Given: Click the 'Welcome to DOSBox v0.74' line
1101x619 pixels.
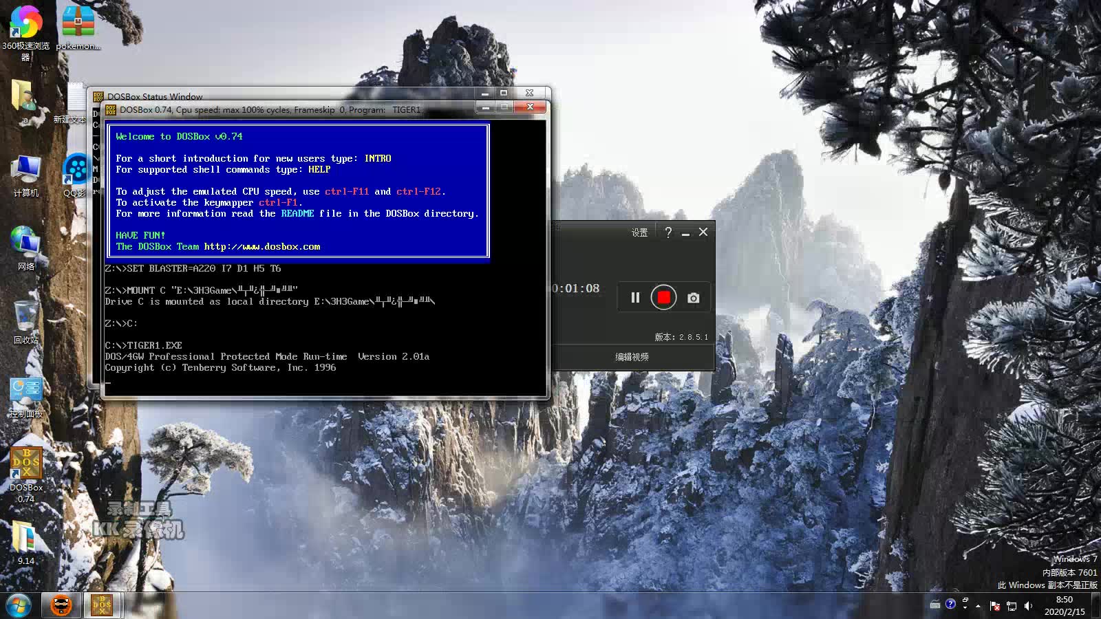Looking at the screenshot, I should [179, 136].
